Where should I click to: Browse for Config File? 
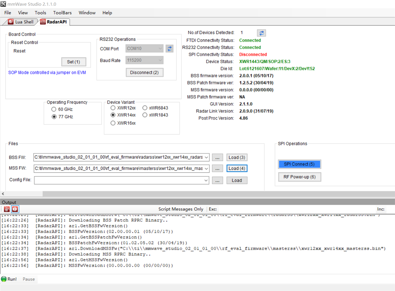[217, 180]
